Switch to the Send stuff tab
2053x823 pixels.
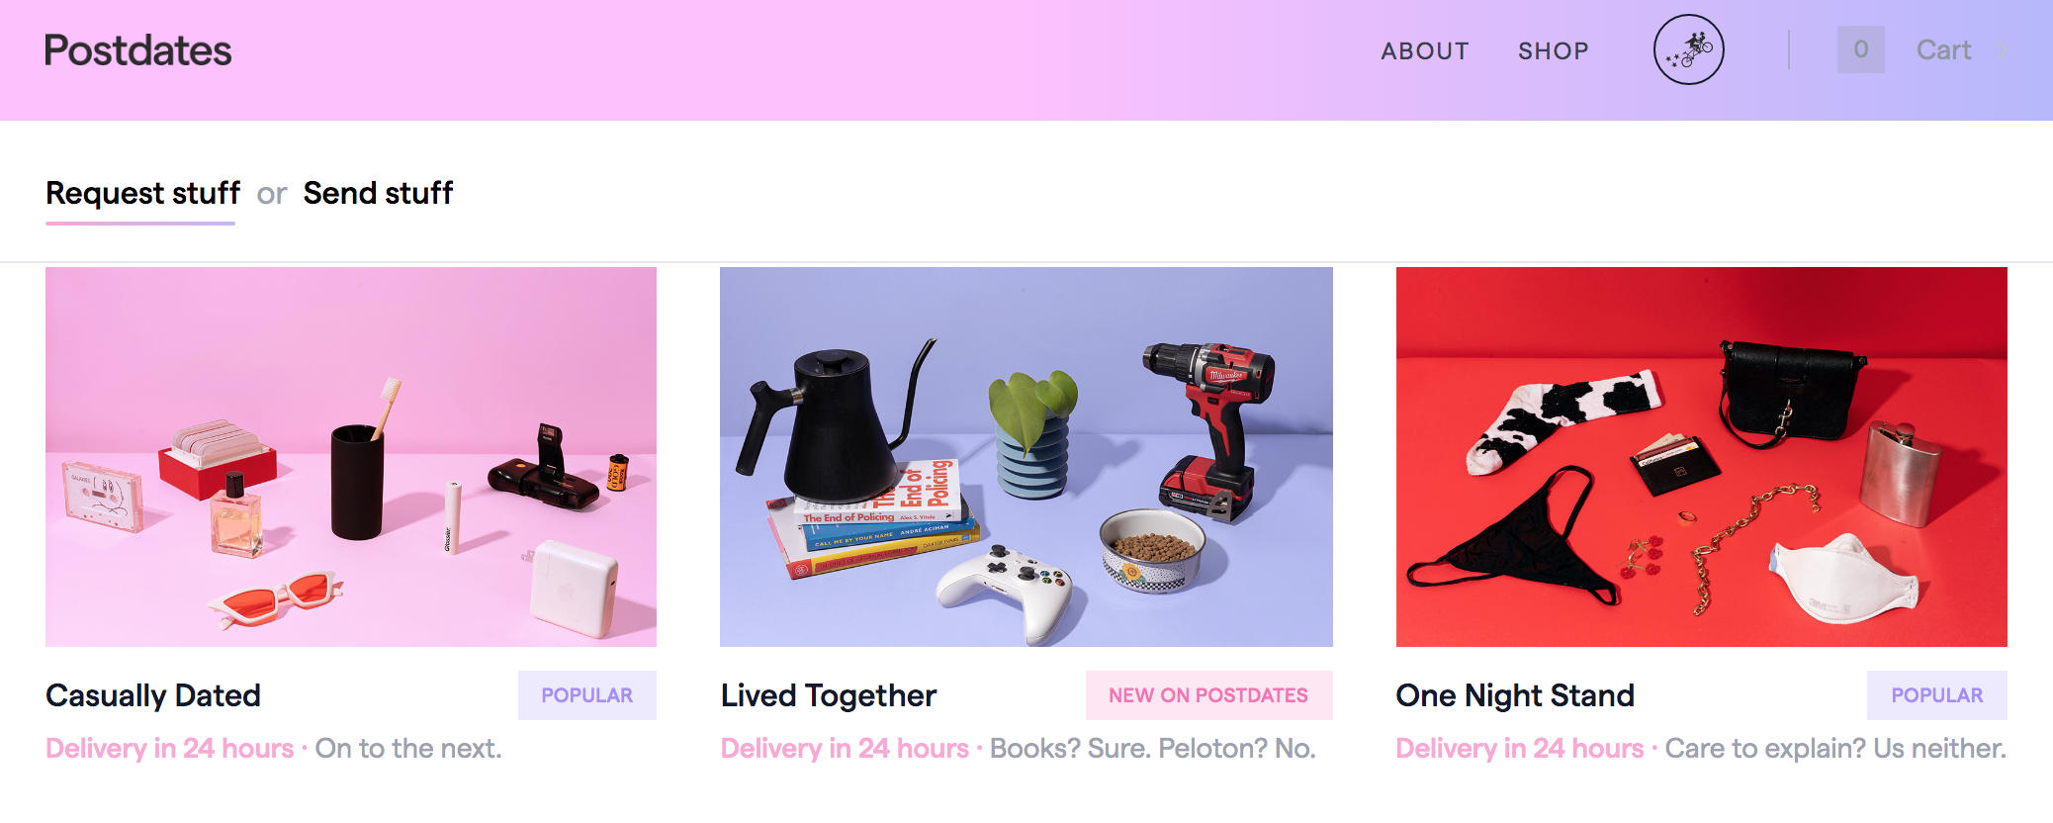tap(378, 193)
